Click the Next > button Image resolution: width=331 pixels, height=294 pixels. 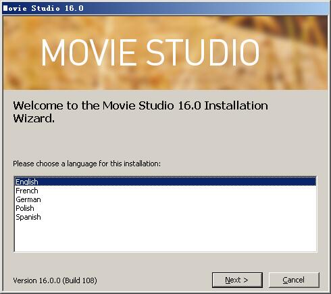click(237, 280)
